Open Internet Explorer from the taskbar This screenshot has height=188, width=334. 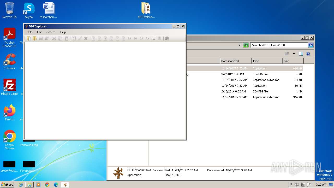(21, 185)
